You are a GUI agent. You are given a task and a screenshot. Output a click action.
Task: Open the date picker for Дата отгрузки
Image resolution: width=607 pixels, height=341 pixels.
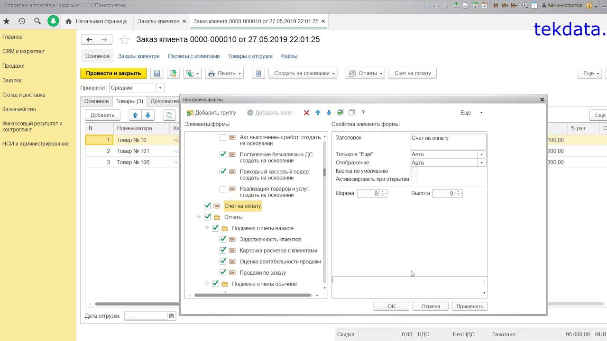[171, 316]
